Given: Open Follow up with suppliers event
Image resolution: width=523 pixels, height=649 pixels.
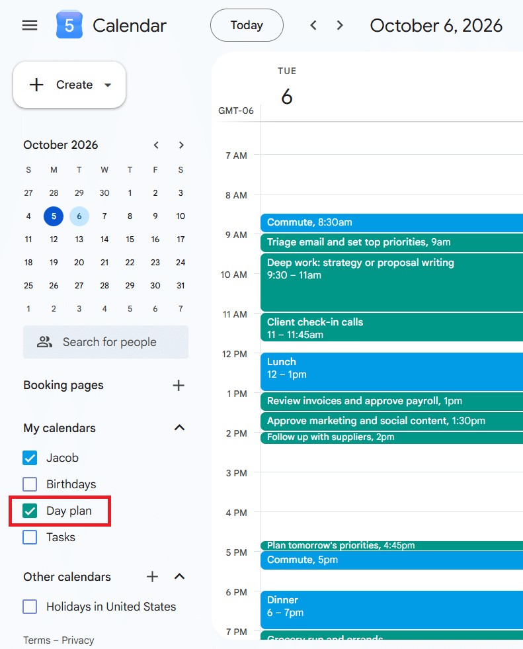Looking at the screenshot, I should click(x=391, y=437).
